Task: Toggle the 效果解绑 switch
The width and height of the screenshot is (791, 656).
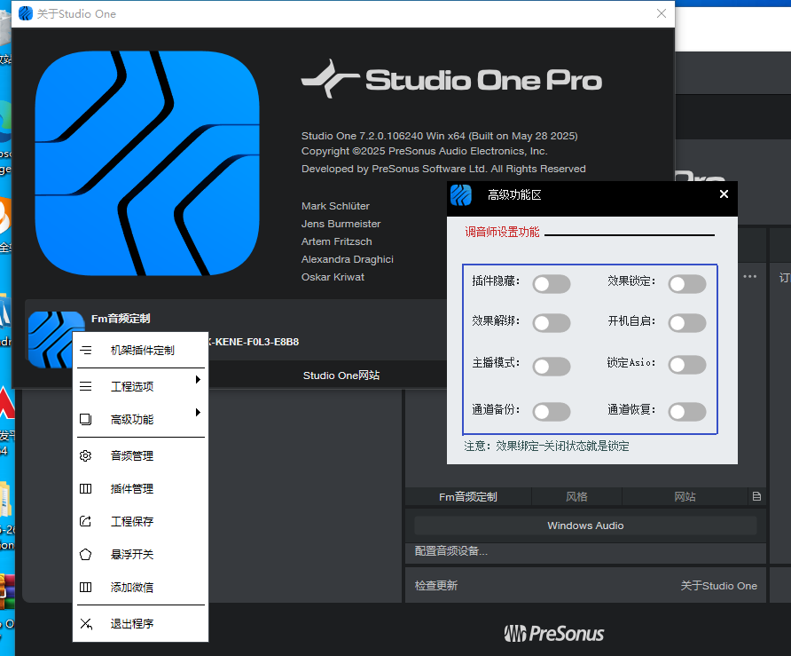Action: (x=552, y=323)
